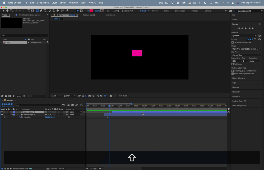Click the timeline zoom slider handle
264x170 pixels.
[95, 169]
